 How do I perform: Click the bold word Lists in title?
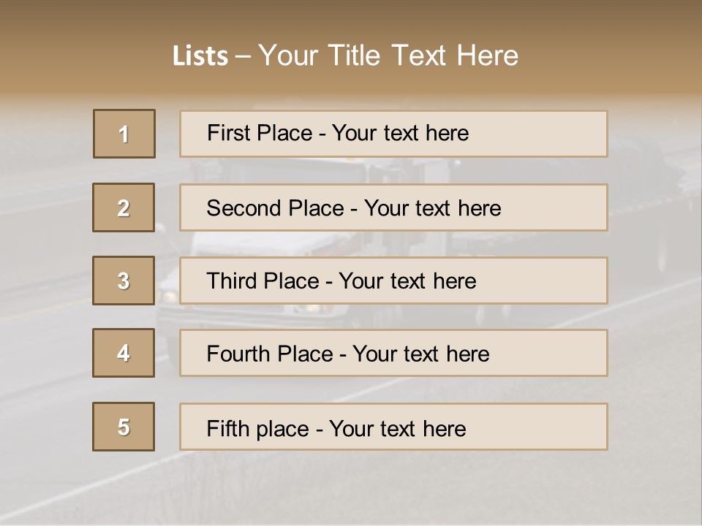(200, 56)
